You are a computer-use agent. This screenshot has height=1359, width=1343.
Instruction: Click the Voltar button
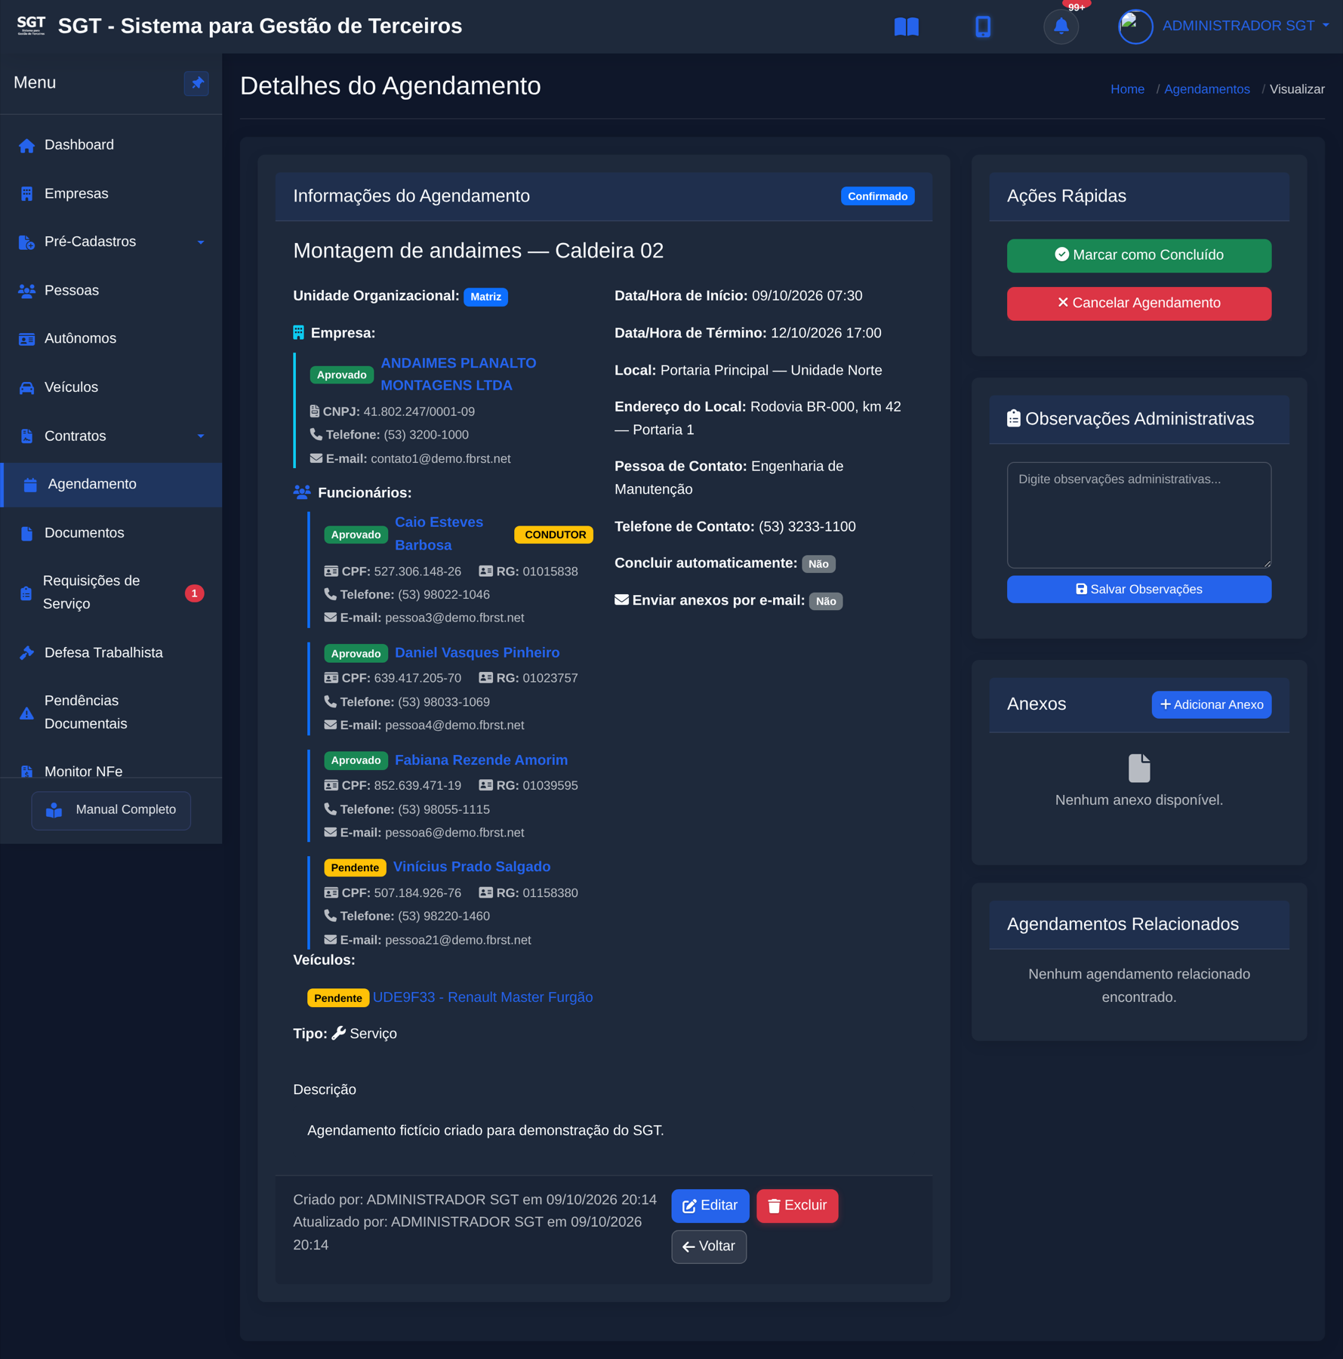coord(708,1247)
